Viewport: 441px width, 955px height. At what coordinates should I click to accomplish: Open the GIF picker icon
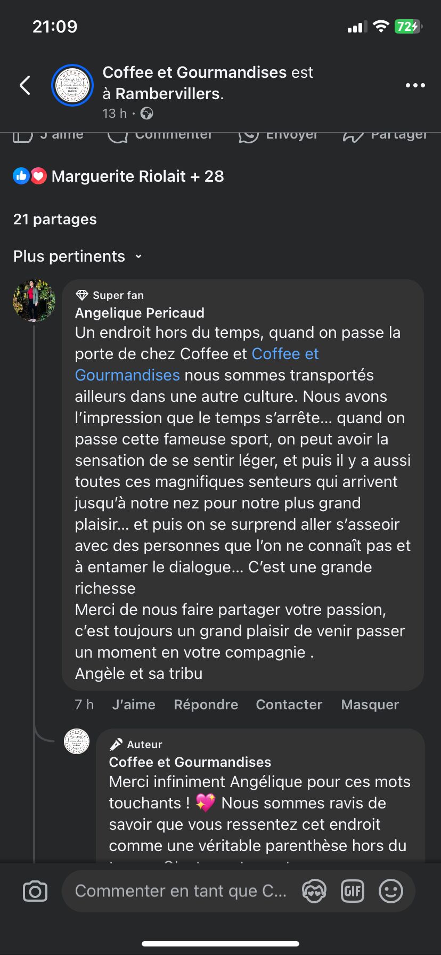point(352,891)
